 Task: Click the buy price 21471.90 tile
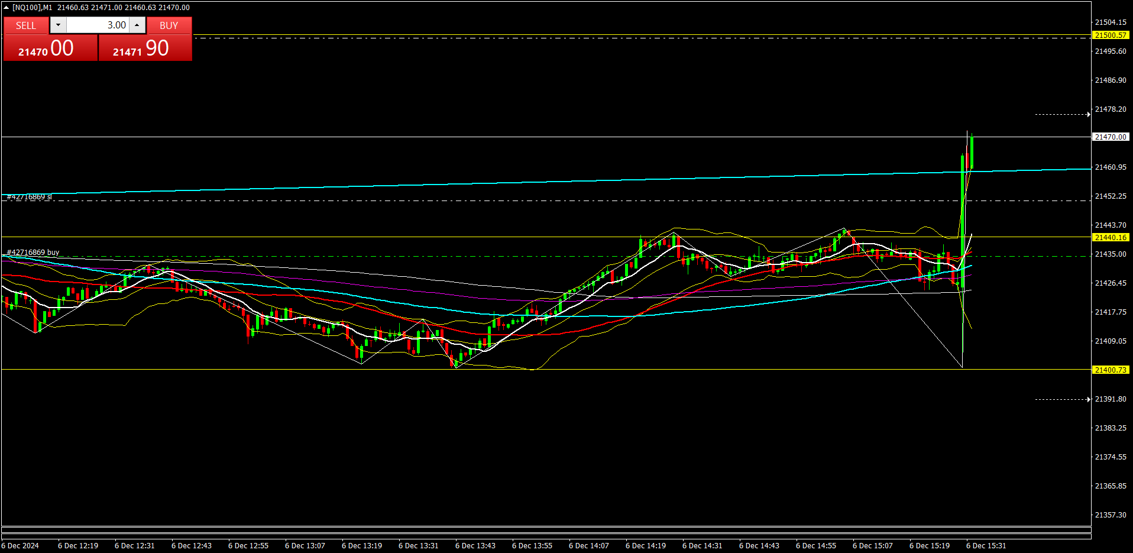[145, 48]
